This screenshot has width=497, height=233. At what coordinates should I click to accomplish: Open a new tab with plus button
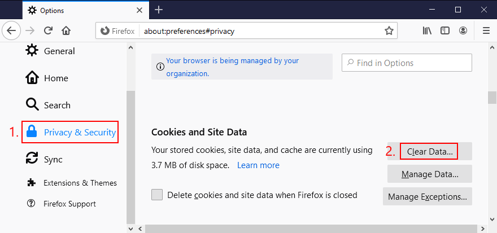click(x=159, y=10)
